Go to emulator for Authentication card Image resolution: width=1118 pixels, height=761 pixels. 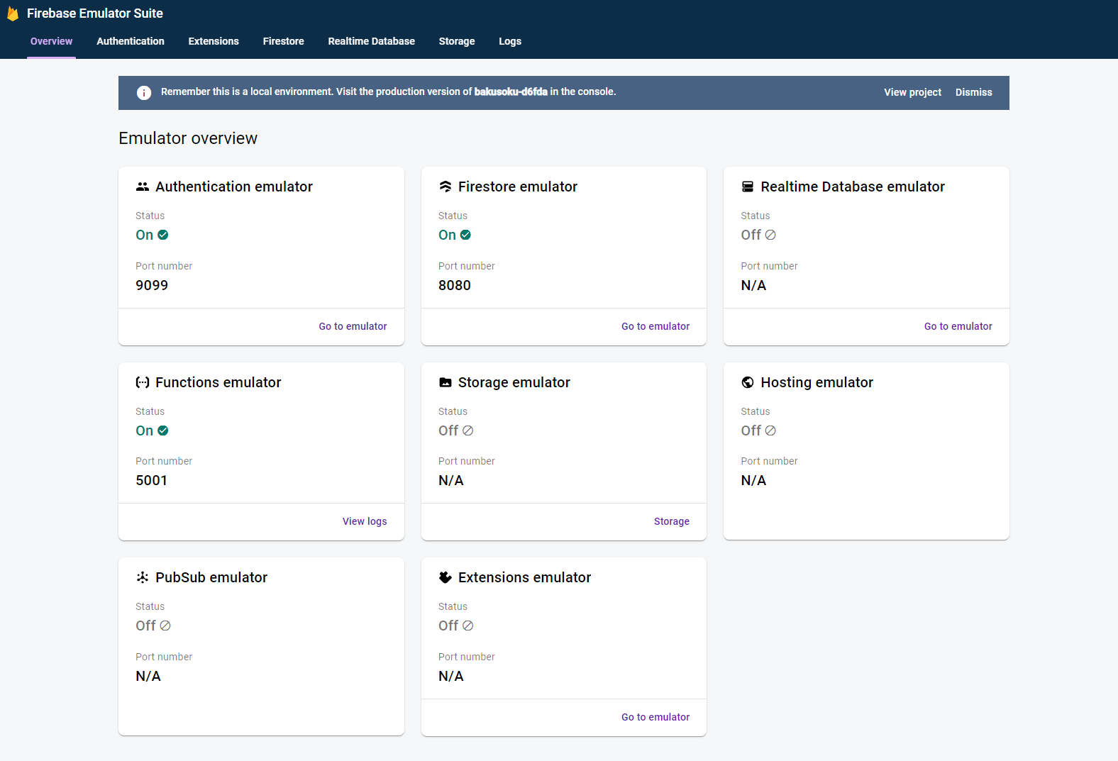[x=353, y=326]
